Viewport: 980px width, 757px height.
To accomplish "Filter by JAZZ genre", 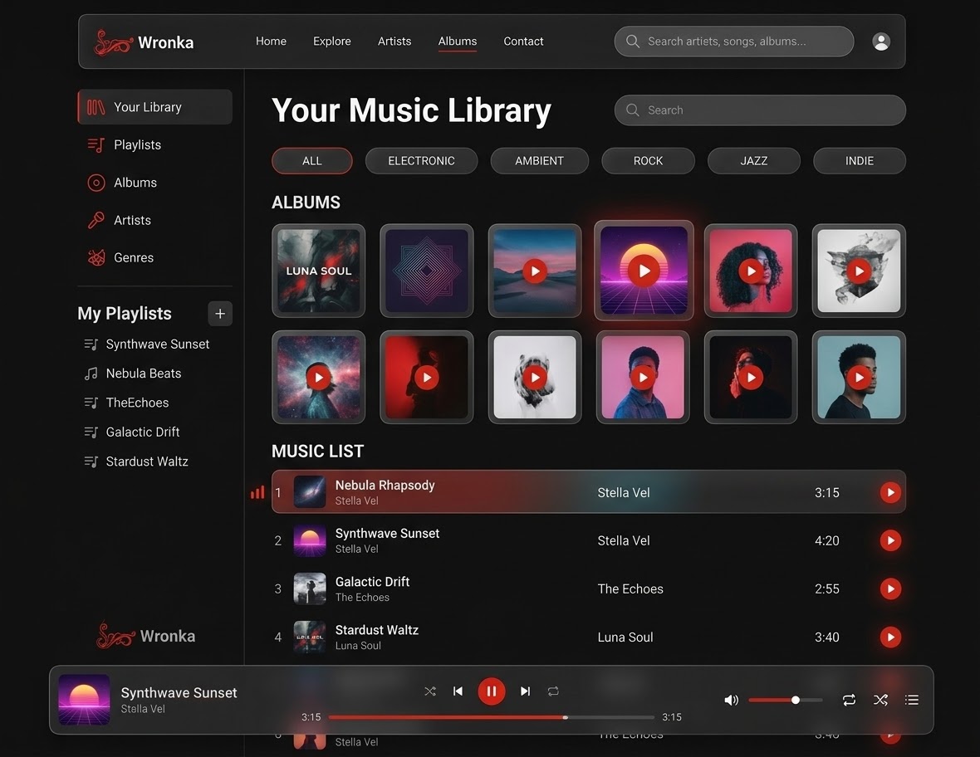I will pyautogui.click(x=754, y=160).
